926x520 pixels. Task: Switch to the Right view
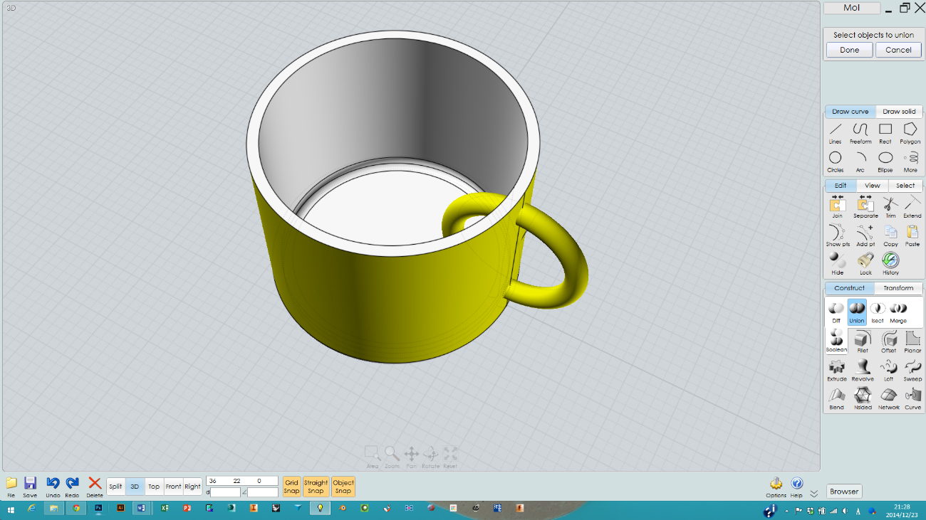192,487
